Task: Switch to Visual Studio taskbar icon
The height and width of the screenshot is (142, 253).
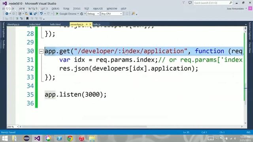Action: [x=37, y=138]
